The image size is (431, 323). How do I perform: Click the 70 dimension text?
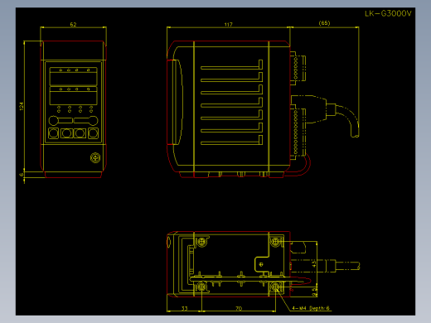click(239, 308)
